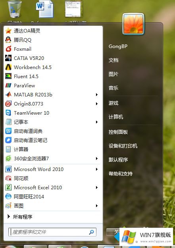Open the 腾讯QQ penguin icon

coord(8,40)
